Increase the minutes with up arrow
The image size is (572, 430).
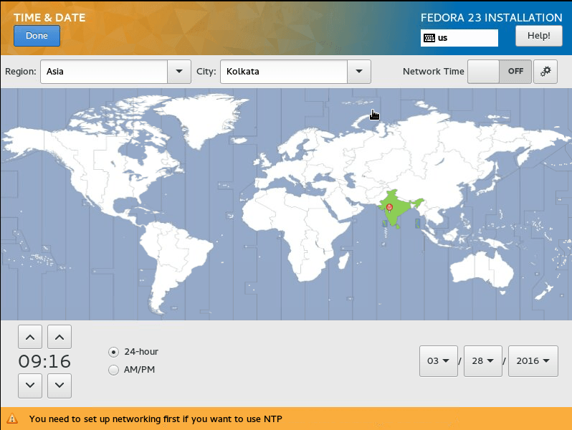[59, 337]
